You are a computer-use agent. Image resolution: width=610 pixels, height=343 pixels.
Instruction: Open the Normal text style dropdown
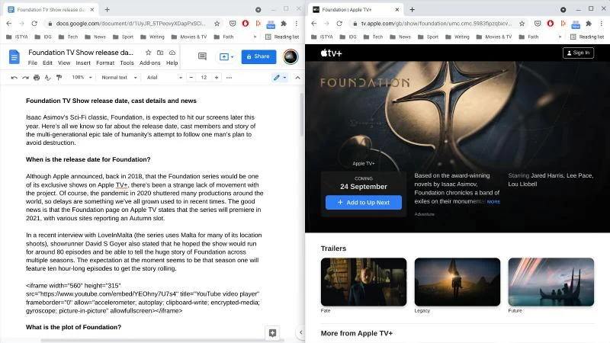[119, 78]
